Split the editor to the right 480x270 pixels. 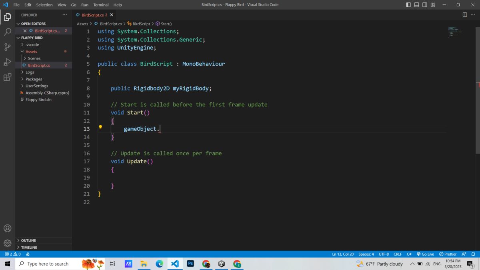click(x=465, y=15)
